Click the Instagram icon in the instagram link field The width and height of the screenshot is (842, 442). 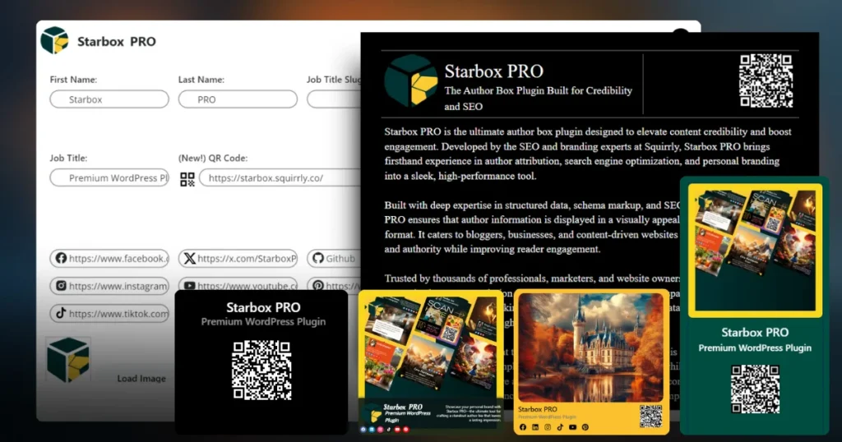[61, 285]
